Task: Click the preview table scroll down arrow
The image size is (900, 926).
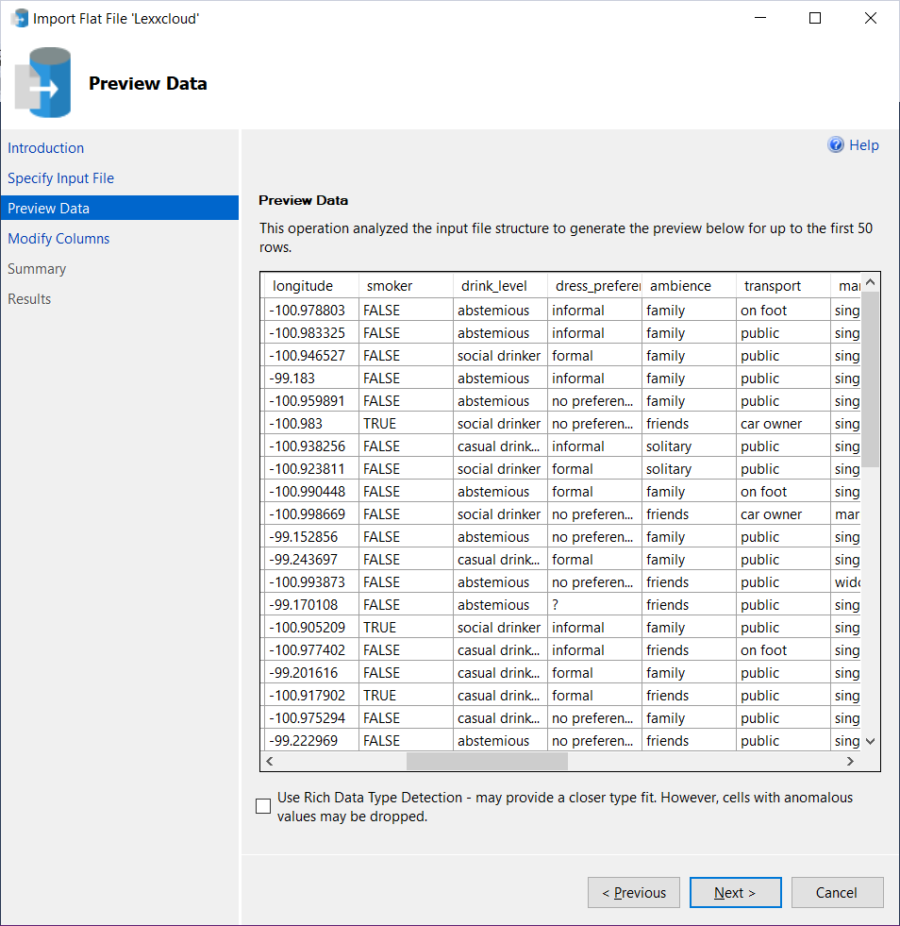Action: pos(870,741)
